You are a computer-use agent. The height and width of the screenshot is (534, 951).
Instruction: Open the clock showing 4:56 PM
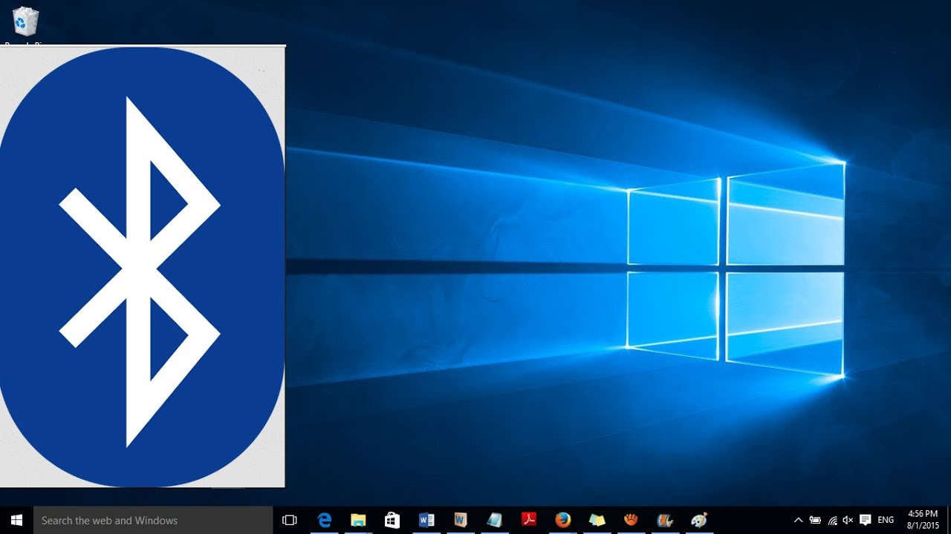[x=924, y=520]
